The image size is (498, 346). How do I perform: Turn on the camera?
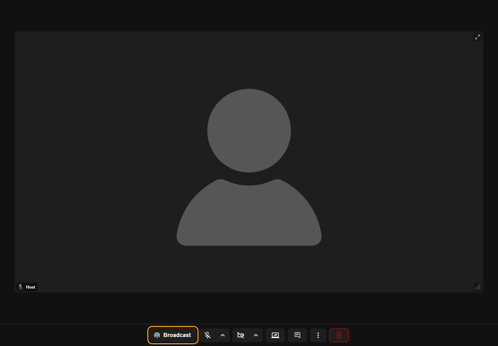[x=241, y=335]
